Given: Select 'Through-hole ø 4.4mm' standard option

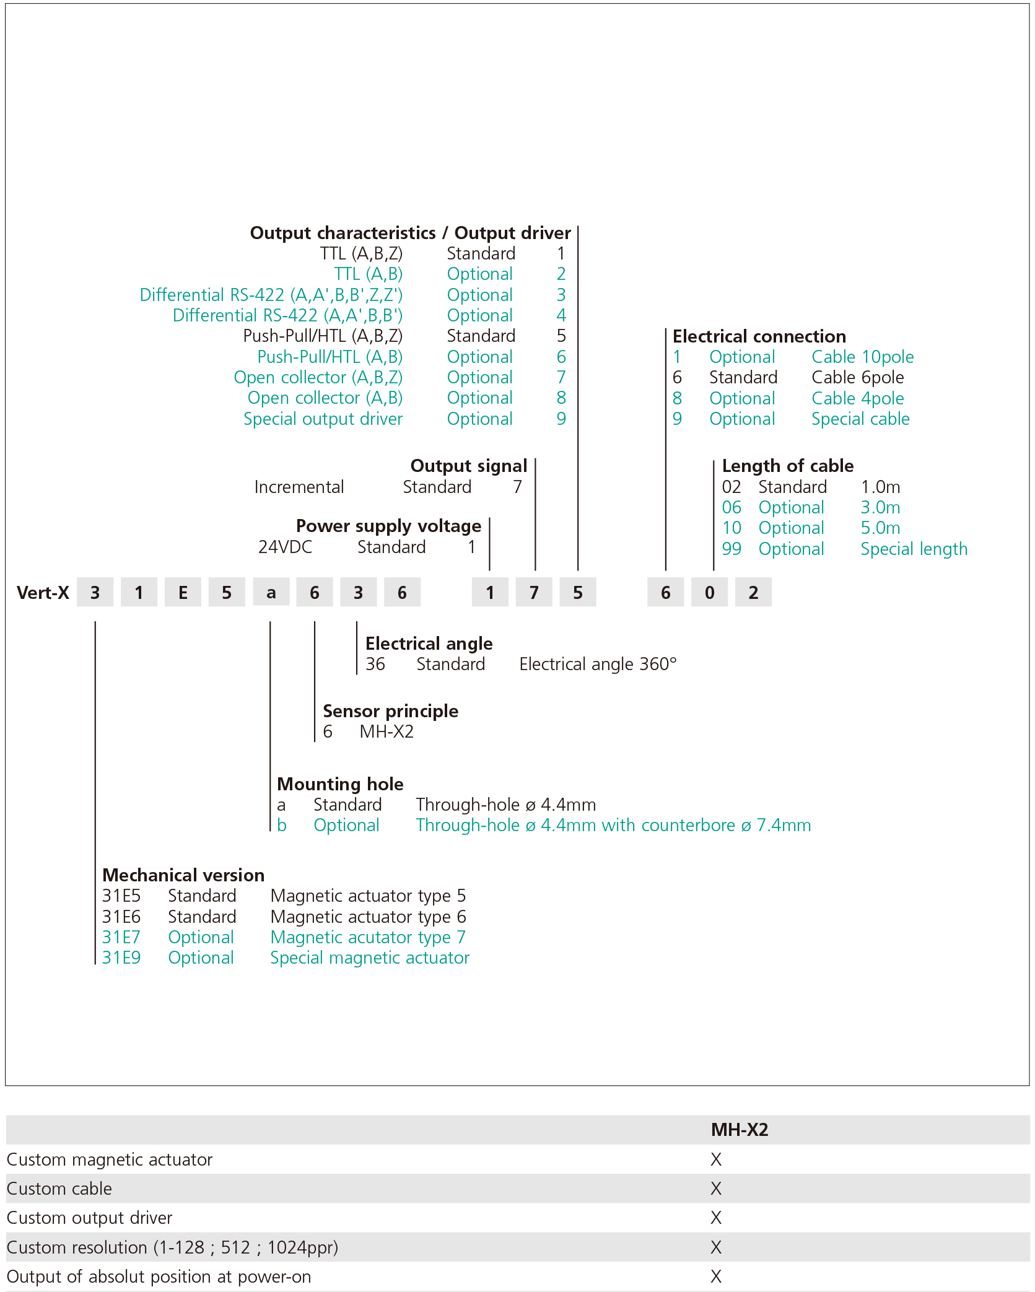Looking at the screenshot, I should click(506, 805).
